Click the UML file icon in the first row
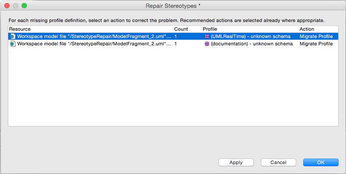 [x=13, y=36]
